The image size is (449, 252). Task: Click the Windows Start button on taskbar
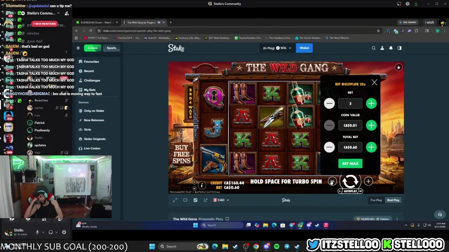click(x=152, y=246)
